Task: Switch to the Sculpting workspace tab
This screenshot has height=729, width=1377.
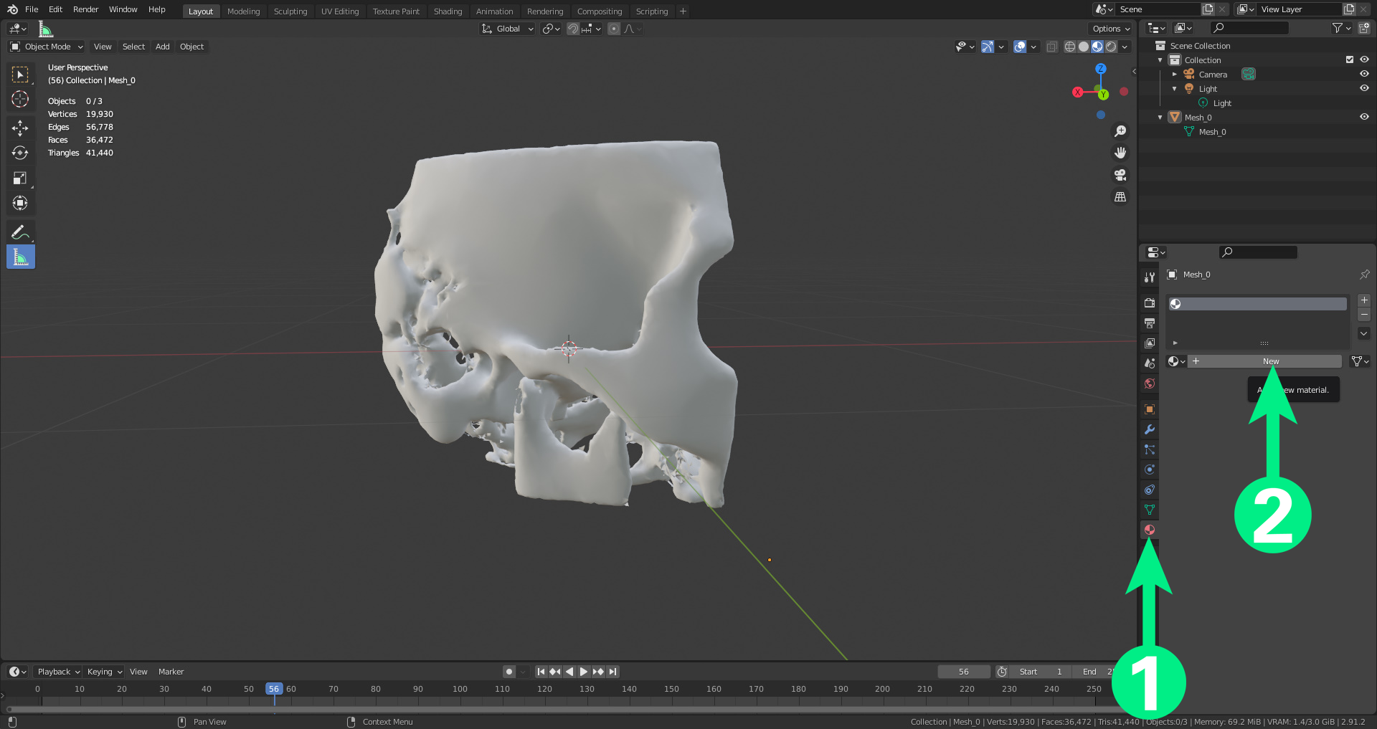Action: tap(290, 11)
